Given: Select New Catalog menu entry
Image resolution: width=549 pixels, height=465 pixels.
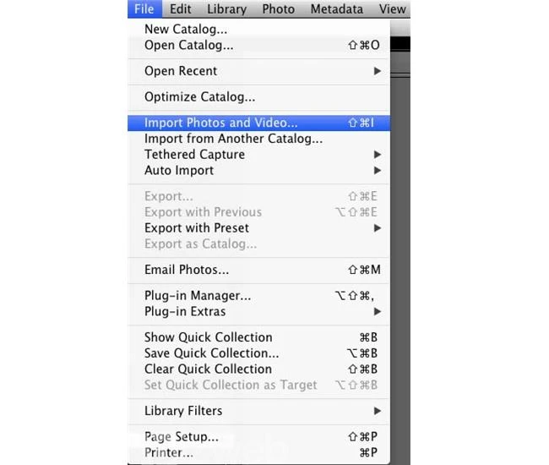Looking at the screenshot, I should (186, 30).
